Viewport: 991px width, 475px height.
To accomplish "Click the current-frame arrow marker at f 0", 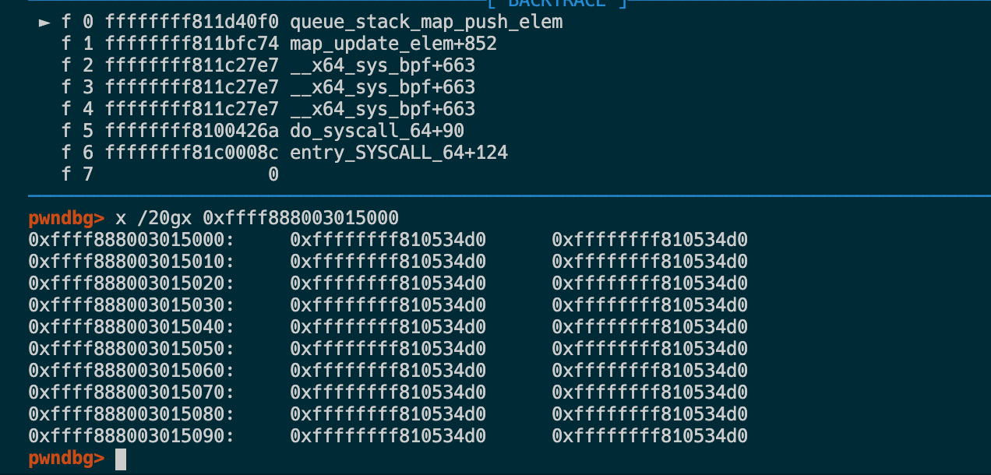I will pos(44,22).
